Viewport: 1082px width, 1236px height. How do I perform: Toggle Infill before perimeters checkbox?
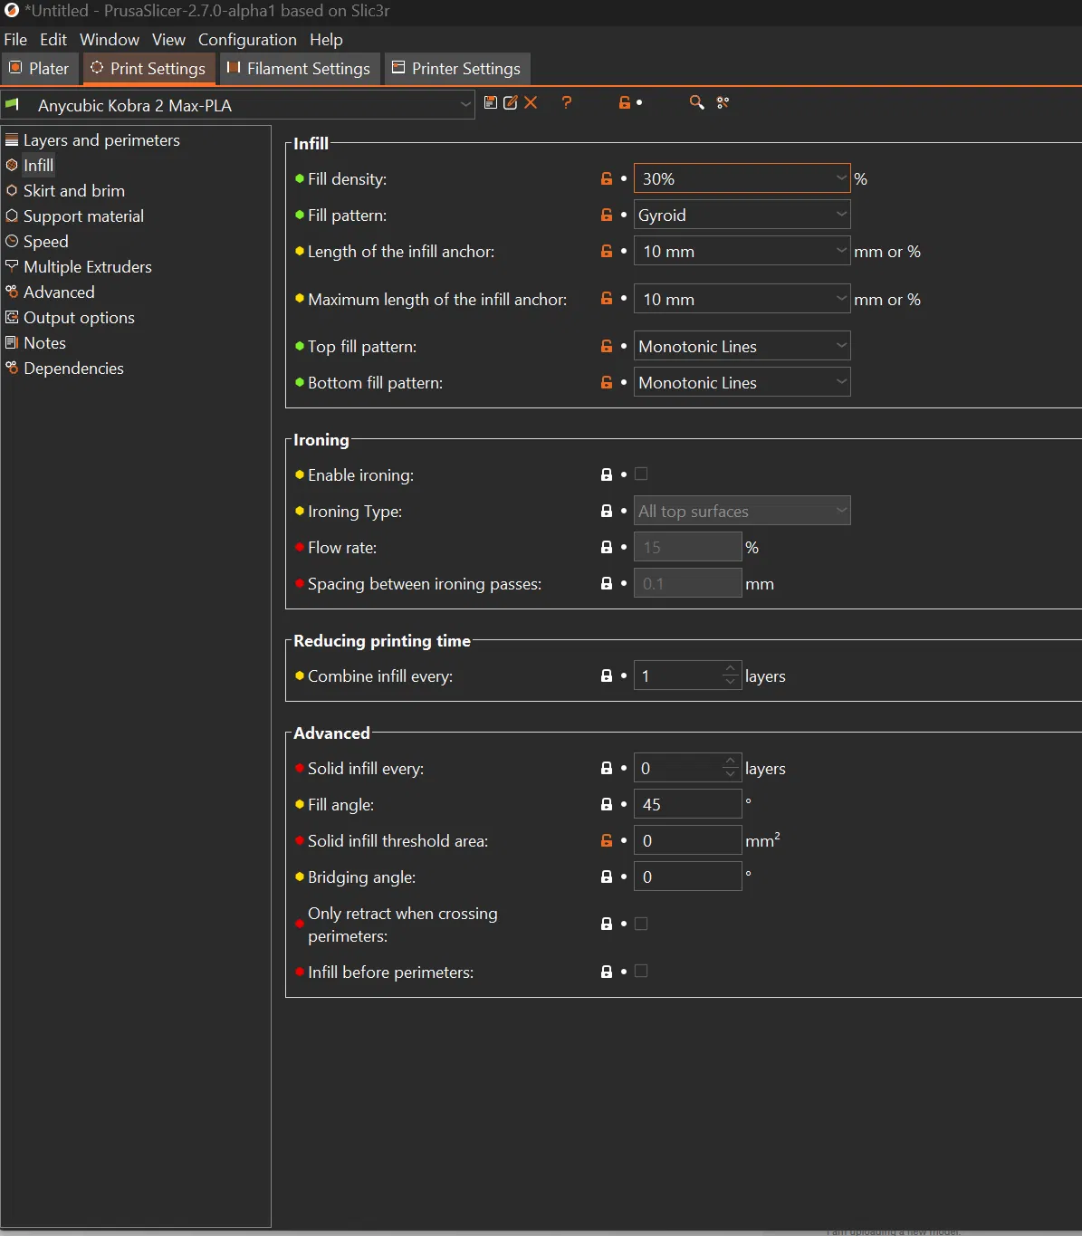click(x=641, y=971)
